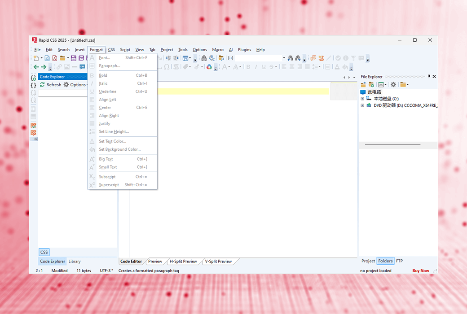Expand the DVD 驱动器 (D:) tree node
Screen dimensions: 467x314
[362, 105]
